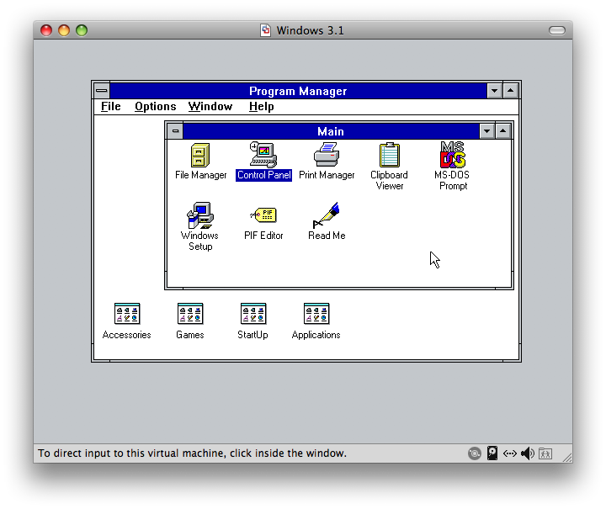Click the network arrows status icon

click(510, 453)
